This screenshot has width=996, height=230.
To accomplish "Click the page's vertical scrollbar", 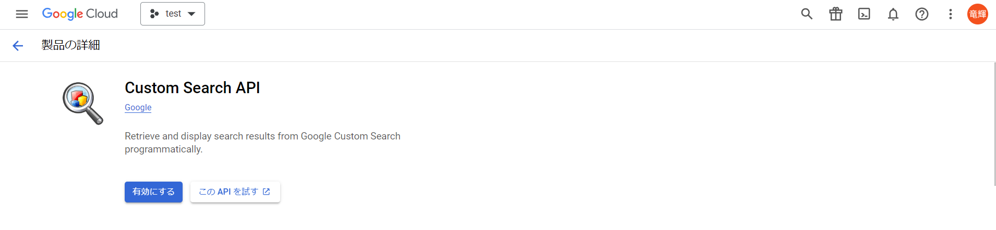I will tap(994, 124).
